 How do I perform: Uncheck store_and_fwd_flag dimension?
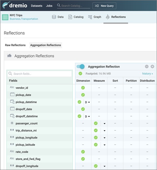point(83,159)
